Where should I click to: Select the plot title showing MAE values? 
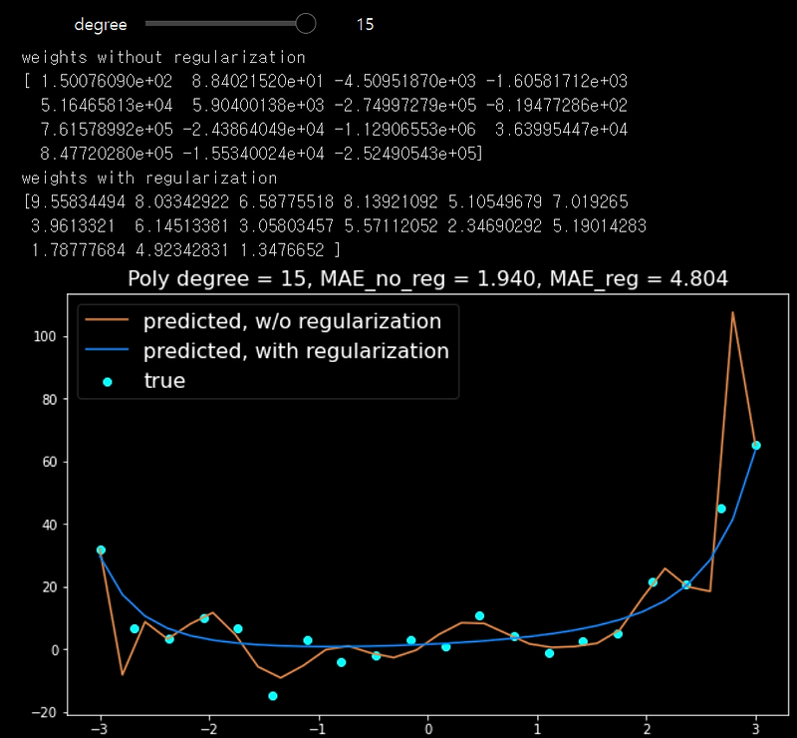coord(427,278)
